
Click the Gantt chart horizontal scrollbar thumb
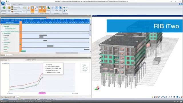coord(67,53)
